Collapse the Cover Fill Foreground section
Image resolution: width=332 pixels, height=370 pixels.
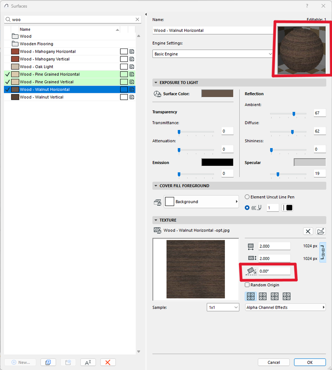pos(156,186)
